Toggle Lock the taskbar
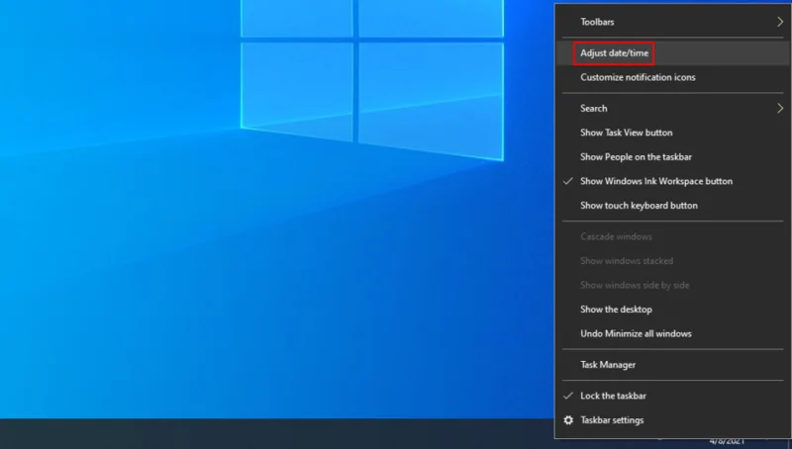This screenshot has height=449, width=792. (673, 396)
